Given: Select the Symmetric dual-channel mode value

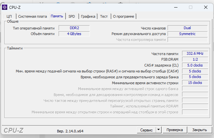Looking at the screenshot, I should click(x=188, y=34).
